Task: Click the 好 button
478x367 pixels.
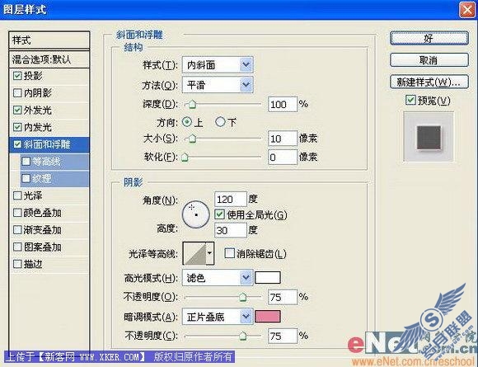Action: pyautogui.click(x=429, y=39)
